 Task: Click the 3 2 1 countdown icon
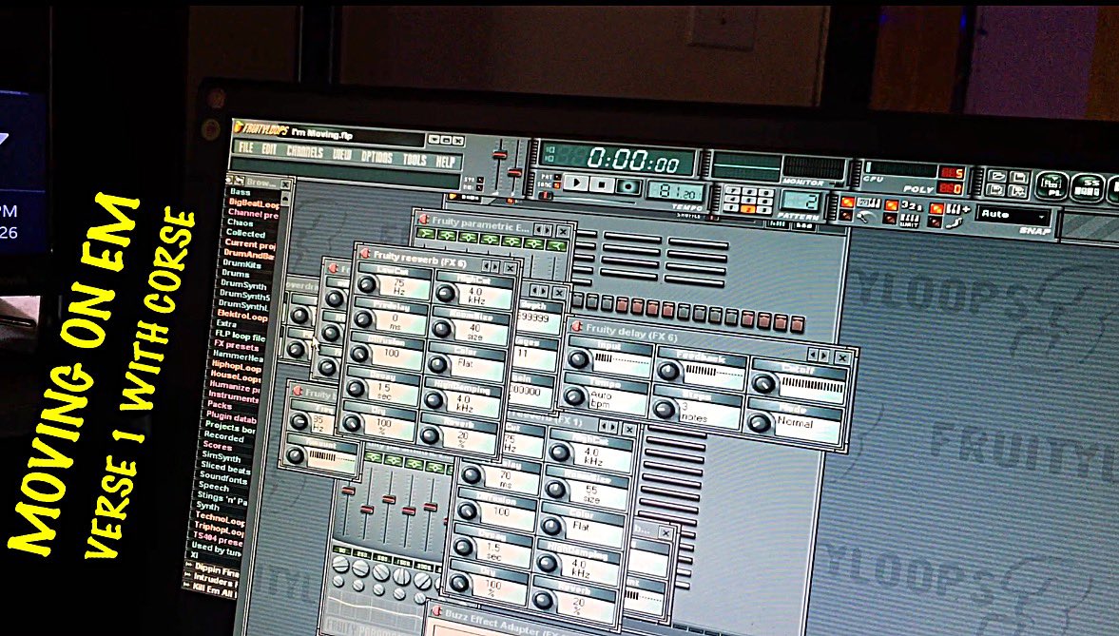[x=912, y=204]
